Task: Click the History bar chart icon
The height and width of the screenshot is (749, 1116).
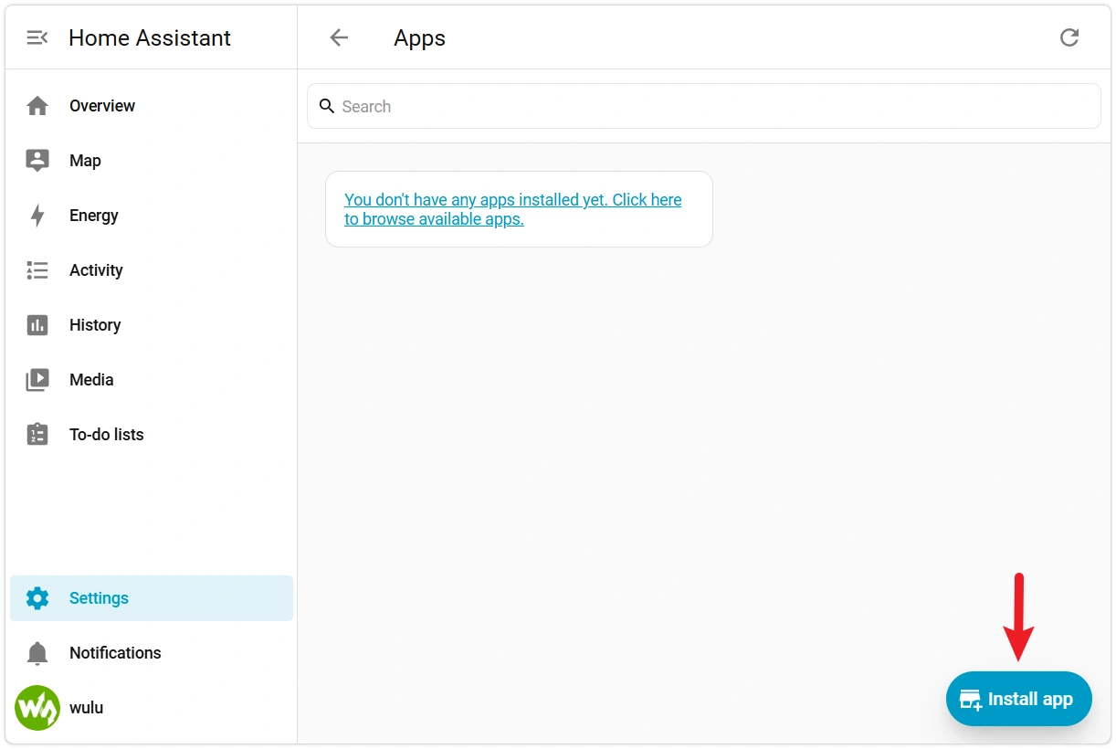Action: tap(37, 325)
